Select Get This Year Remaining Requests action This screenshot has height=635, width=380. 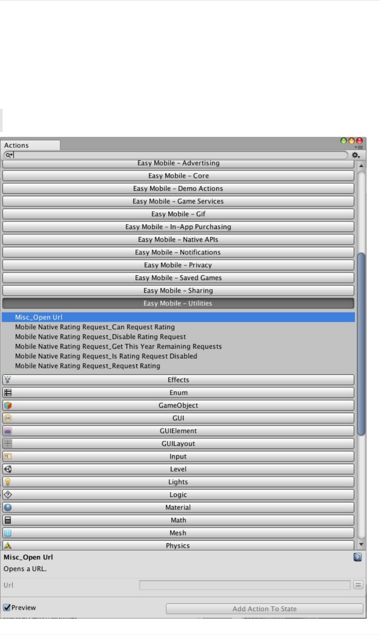[118, 347]
